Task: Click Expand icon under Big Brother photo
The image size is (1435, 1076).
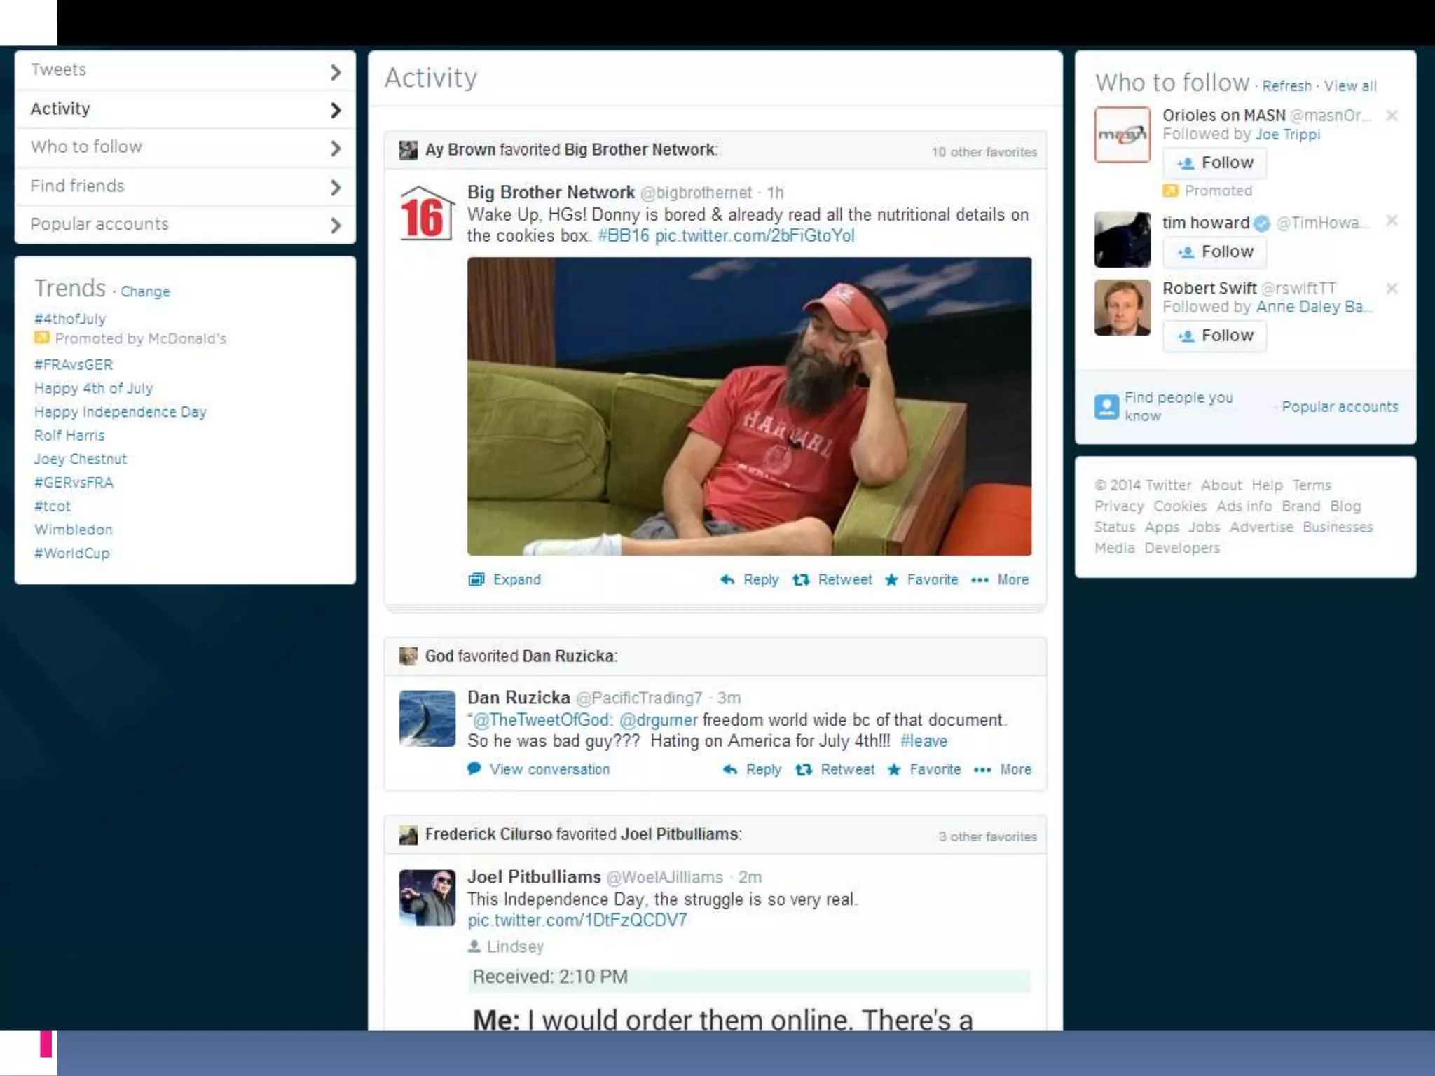Action: (476, 579)
